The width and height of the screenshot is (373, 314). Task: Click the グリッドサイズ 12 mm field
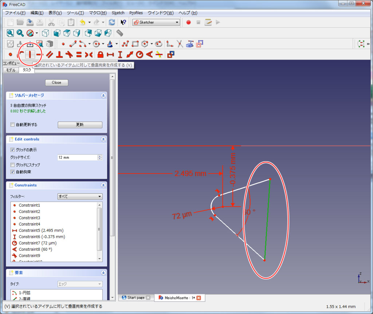[x=80, y=157]
